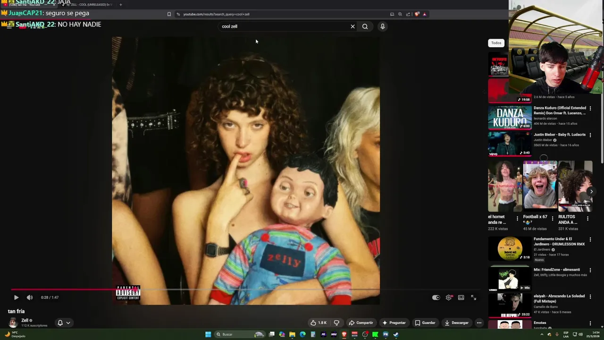Toggle the notification bell for Zell
This screenshot has width=604, height=340.
point(60,323)
